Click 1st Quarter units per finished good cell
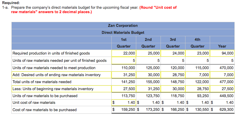 124,60
